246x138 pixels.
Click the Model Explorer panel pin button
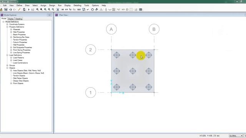pos(50,15)
